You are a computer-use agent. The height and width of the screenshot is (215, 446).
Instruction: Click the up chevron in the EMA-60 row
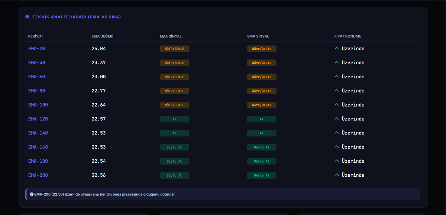point(336,76)
